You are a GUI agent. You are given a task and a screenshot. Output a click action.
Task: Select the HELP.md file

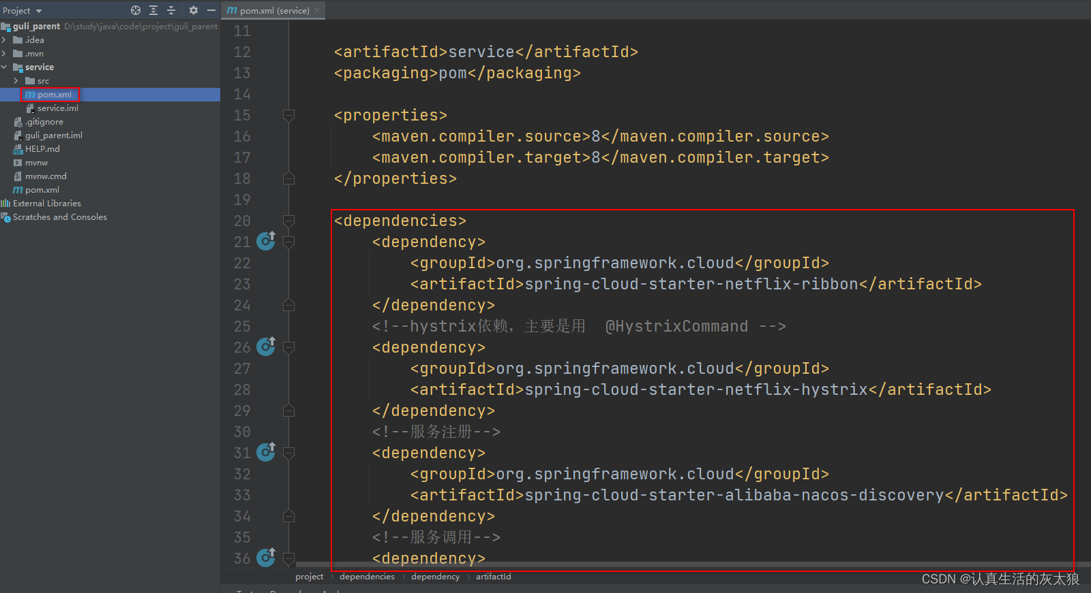click(x=37, y=149)
